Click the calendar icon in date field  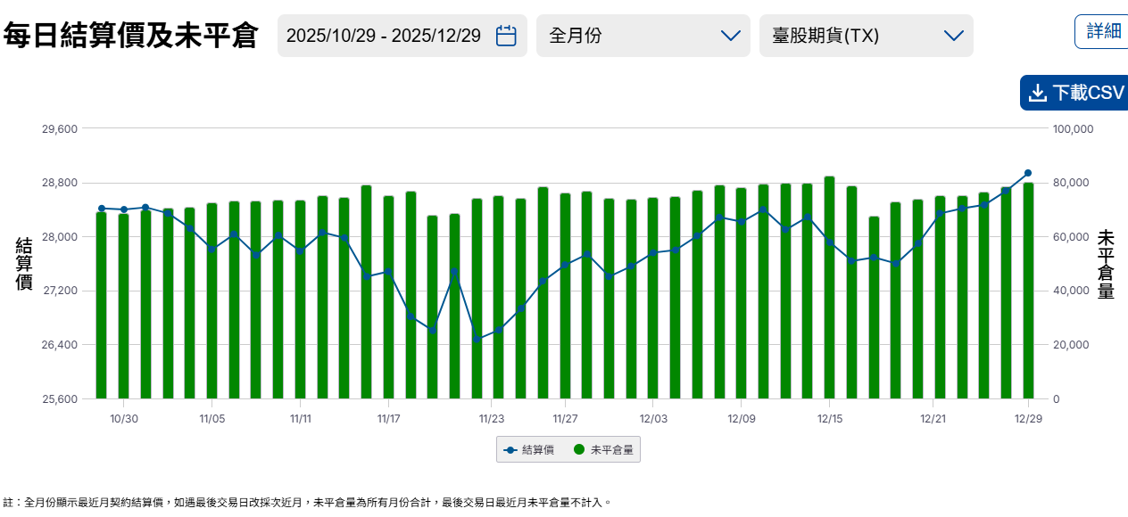[x=506, y=36]
